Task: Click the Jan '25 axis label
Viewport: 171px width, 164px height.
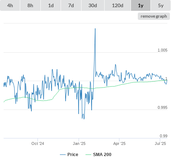Action: click(x=79, y=143)
